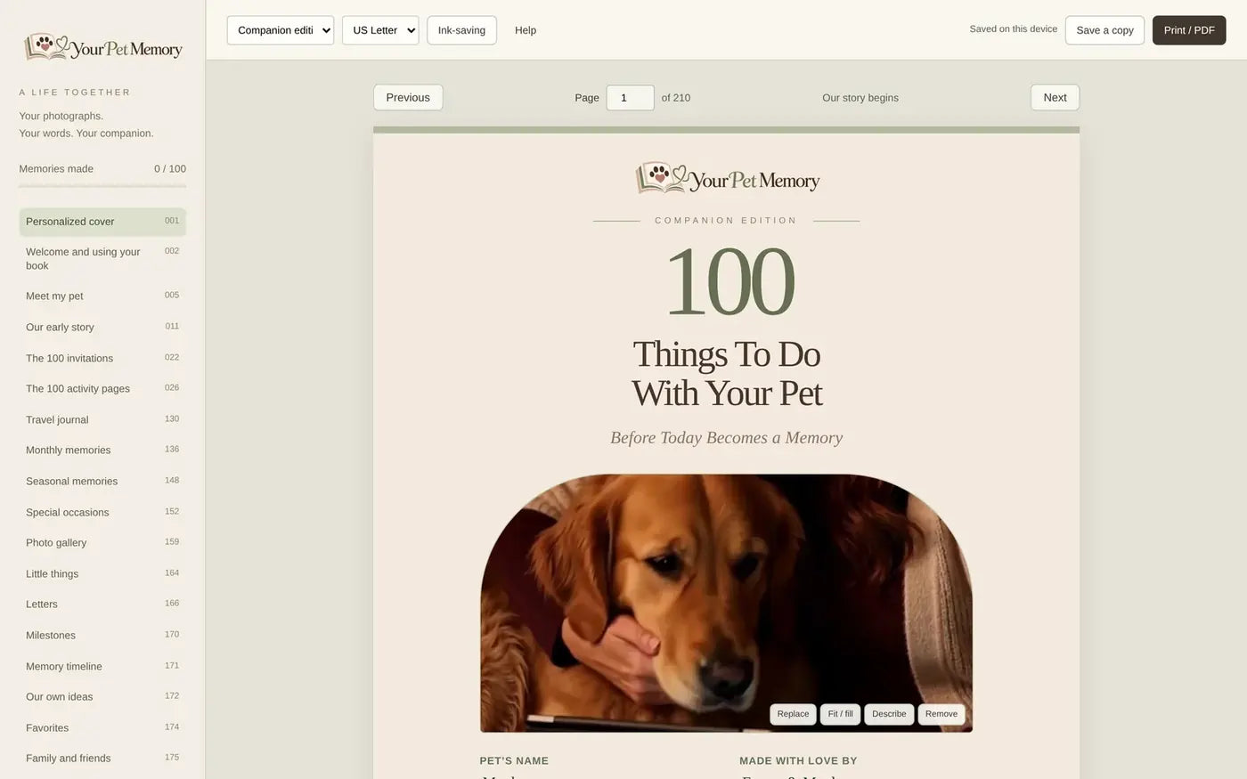Jump to The 100 invitations
This screenshot has width=1247, height=779.
point(102,358)
